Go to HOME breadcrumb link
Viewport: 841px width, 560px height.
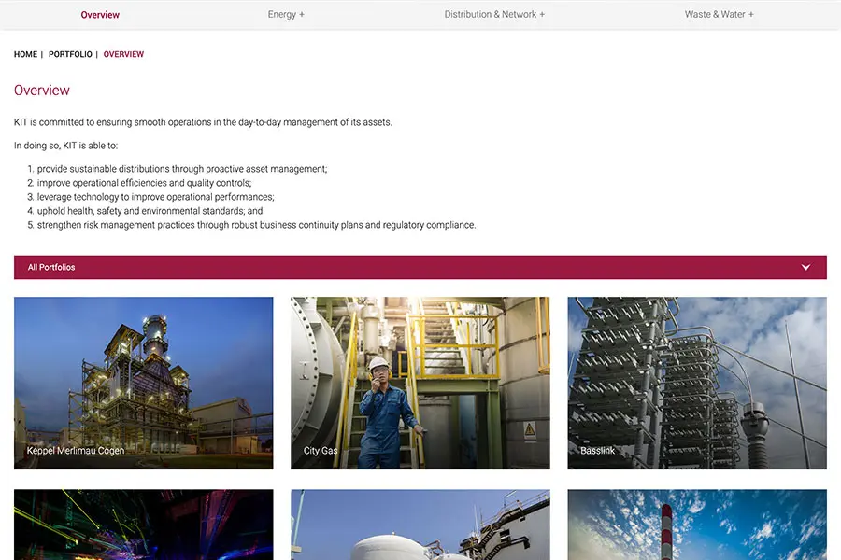tap(25, 55)
